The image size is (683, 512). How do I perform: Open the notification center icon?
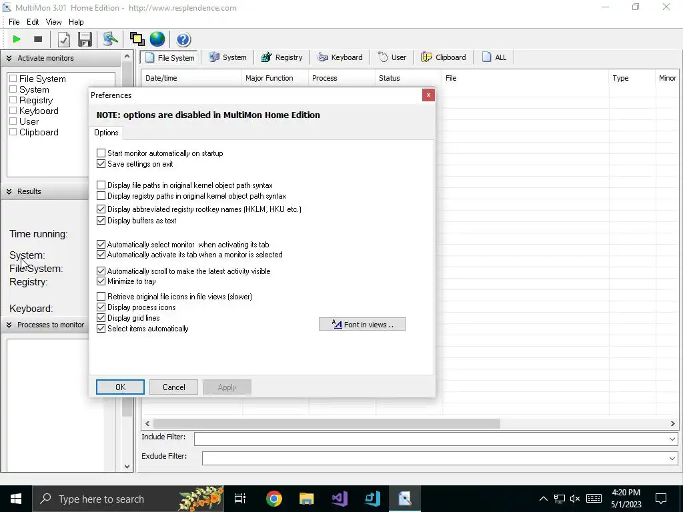pyautogui.click(x=661, y=499)
